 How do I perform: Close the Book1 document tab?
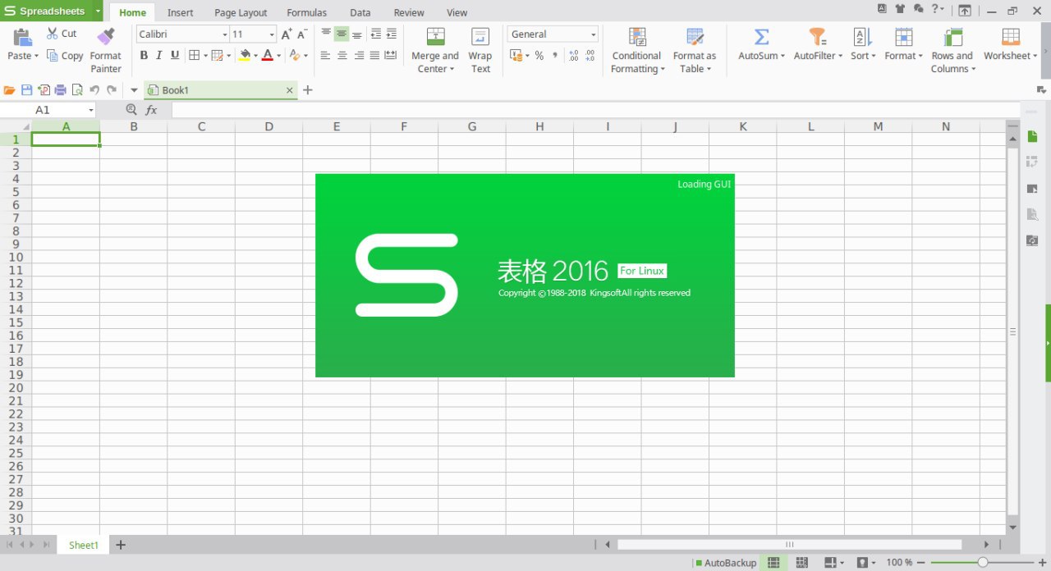pos(290,90)
